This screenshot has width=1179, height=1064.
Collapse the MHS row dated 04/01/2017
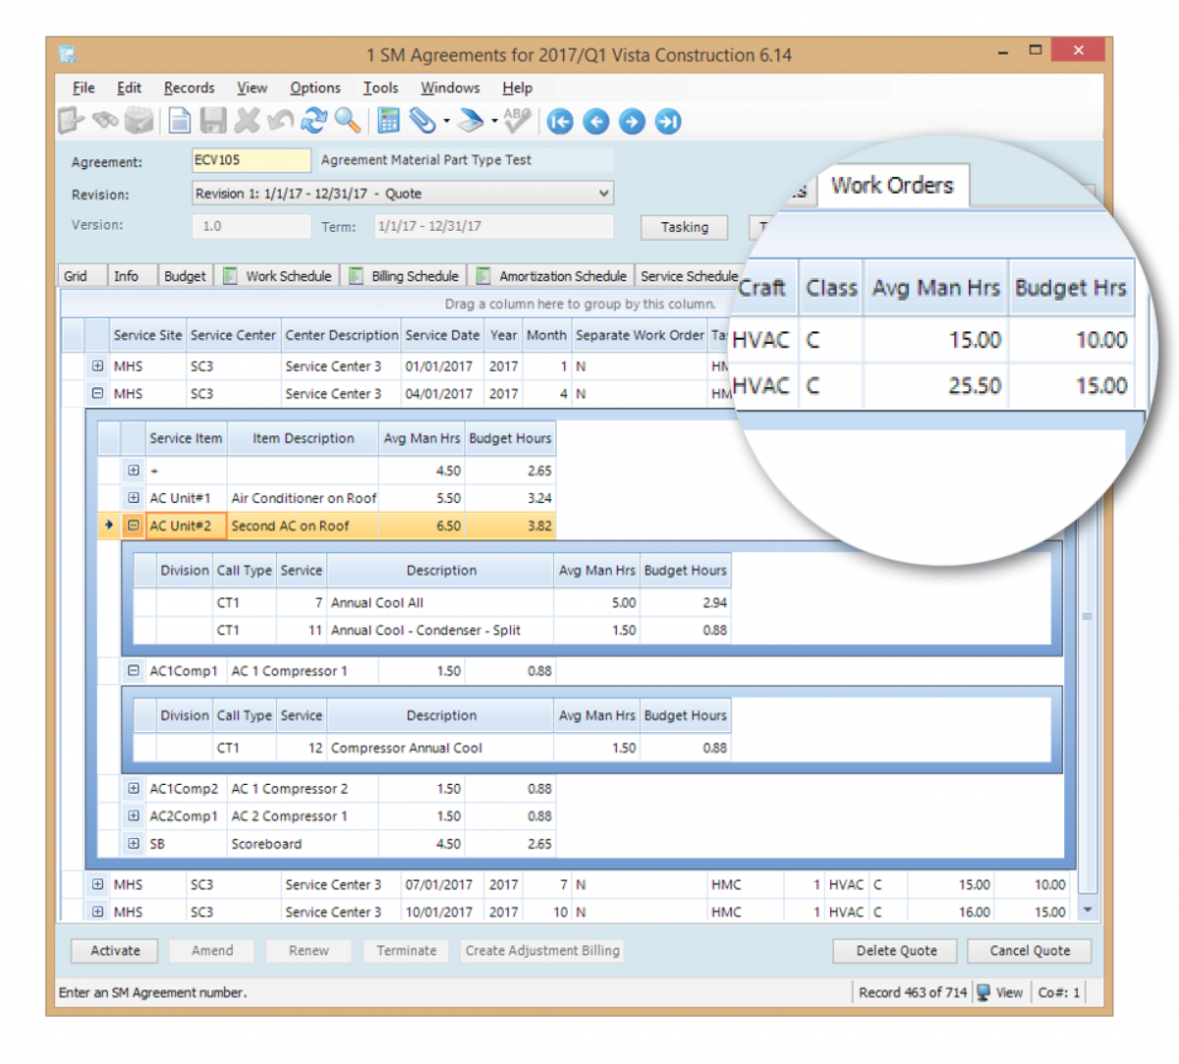(x=97, y=393)
